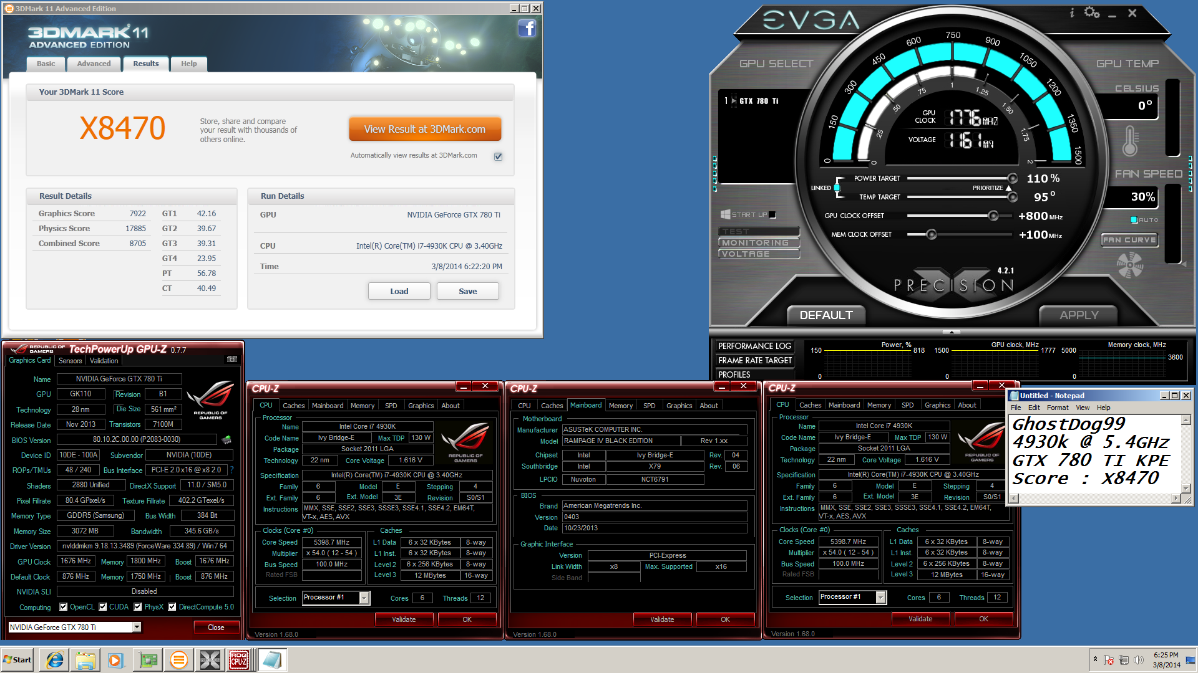Open Facebook share icon in 3DMark
The height and width of the screenshot is (673, 1198).
(x=527, y=28)
